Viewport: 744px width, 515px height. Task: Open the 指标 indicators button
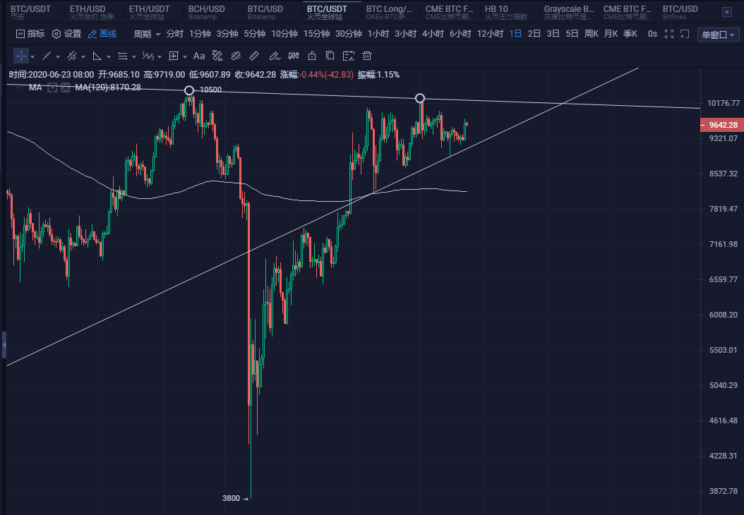[x=30, y=34]
